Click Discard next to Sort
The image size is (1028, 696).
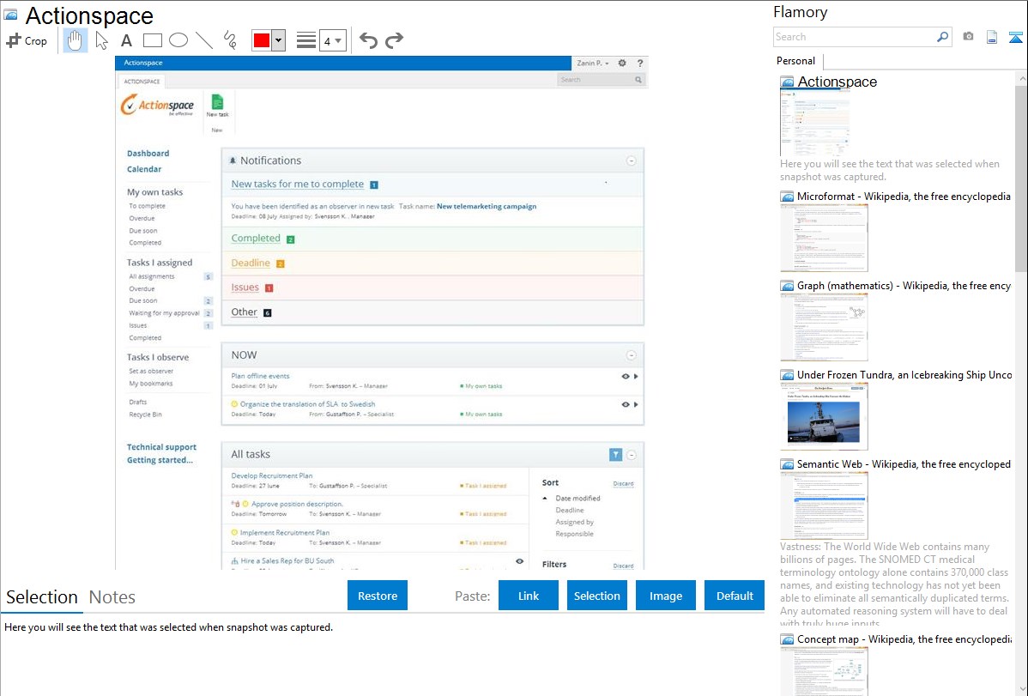pyautogui.click(x=623, y=483)
